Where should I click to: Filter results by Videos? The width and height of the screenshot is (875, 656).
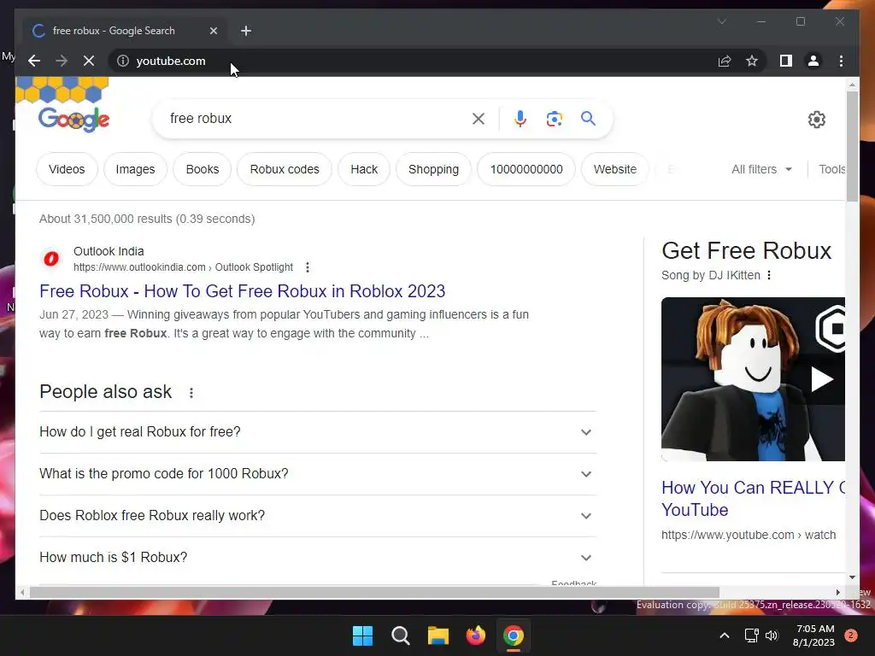(x=67, y=169)
